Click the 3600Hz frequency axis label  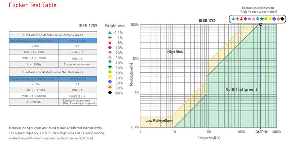click(x=262, y=132)
